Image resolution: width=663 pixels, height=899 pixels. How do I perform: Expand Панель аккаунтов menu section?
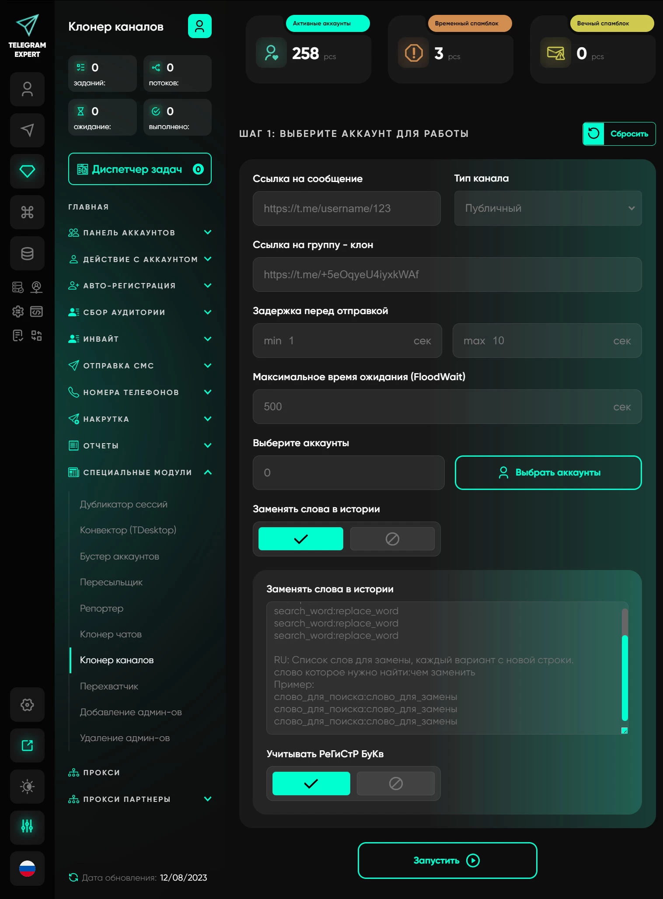(x=140, y=232)
